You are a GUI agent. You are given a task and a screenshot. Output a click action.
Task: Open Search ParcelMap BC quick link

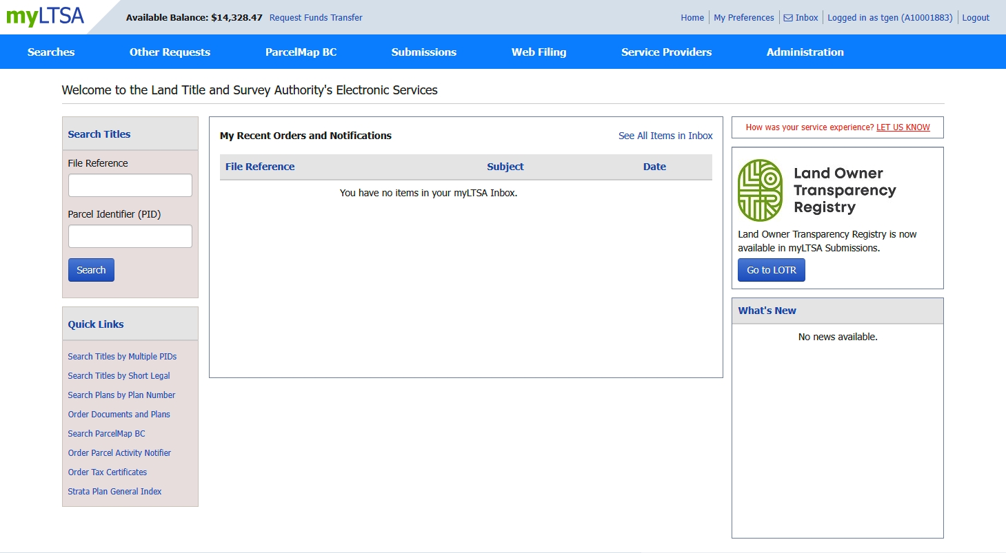106,434
